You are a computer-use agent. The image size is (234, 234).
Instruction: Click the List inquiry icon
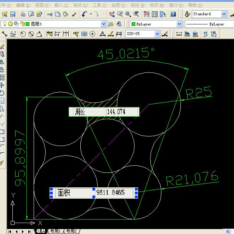(x=206, y=34)
